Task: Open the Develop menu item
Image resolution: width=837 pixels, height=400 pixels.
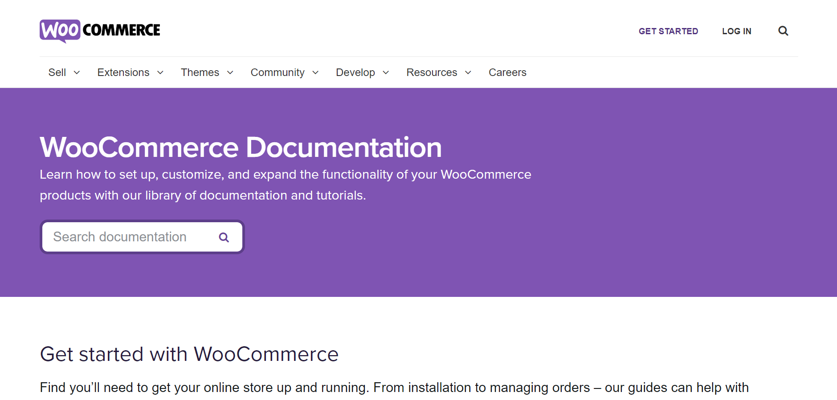Action: coord(355,72)
